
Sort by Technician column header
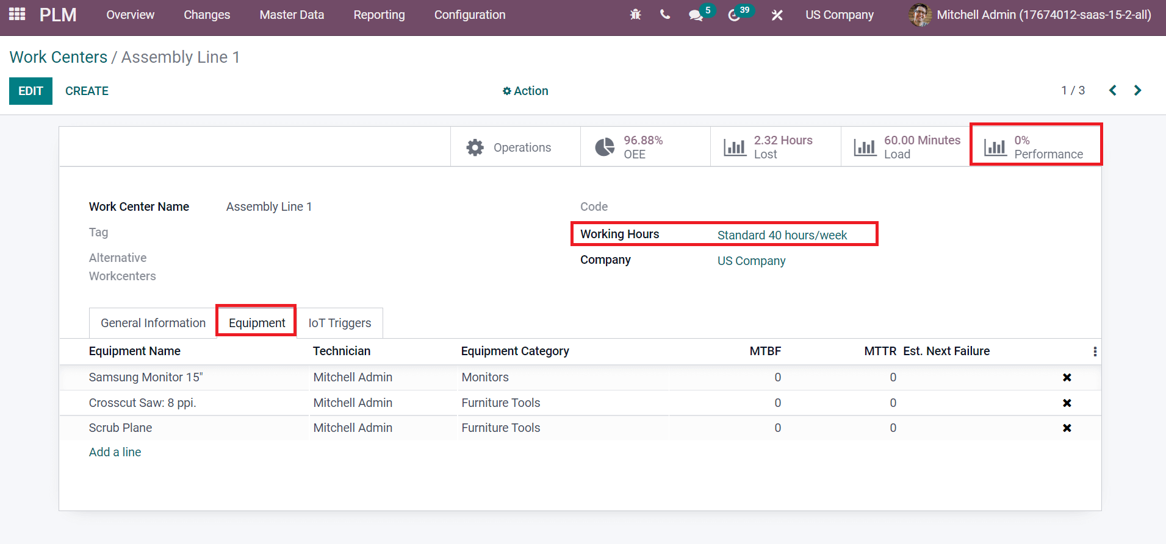click(x=342, y=351)
